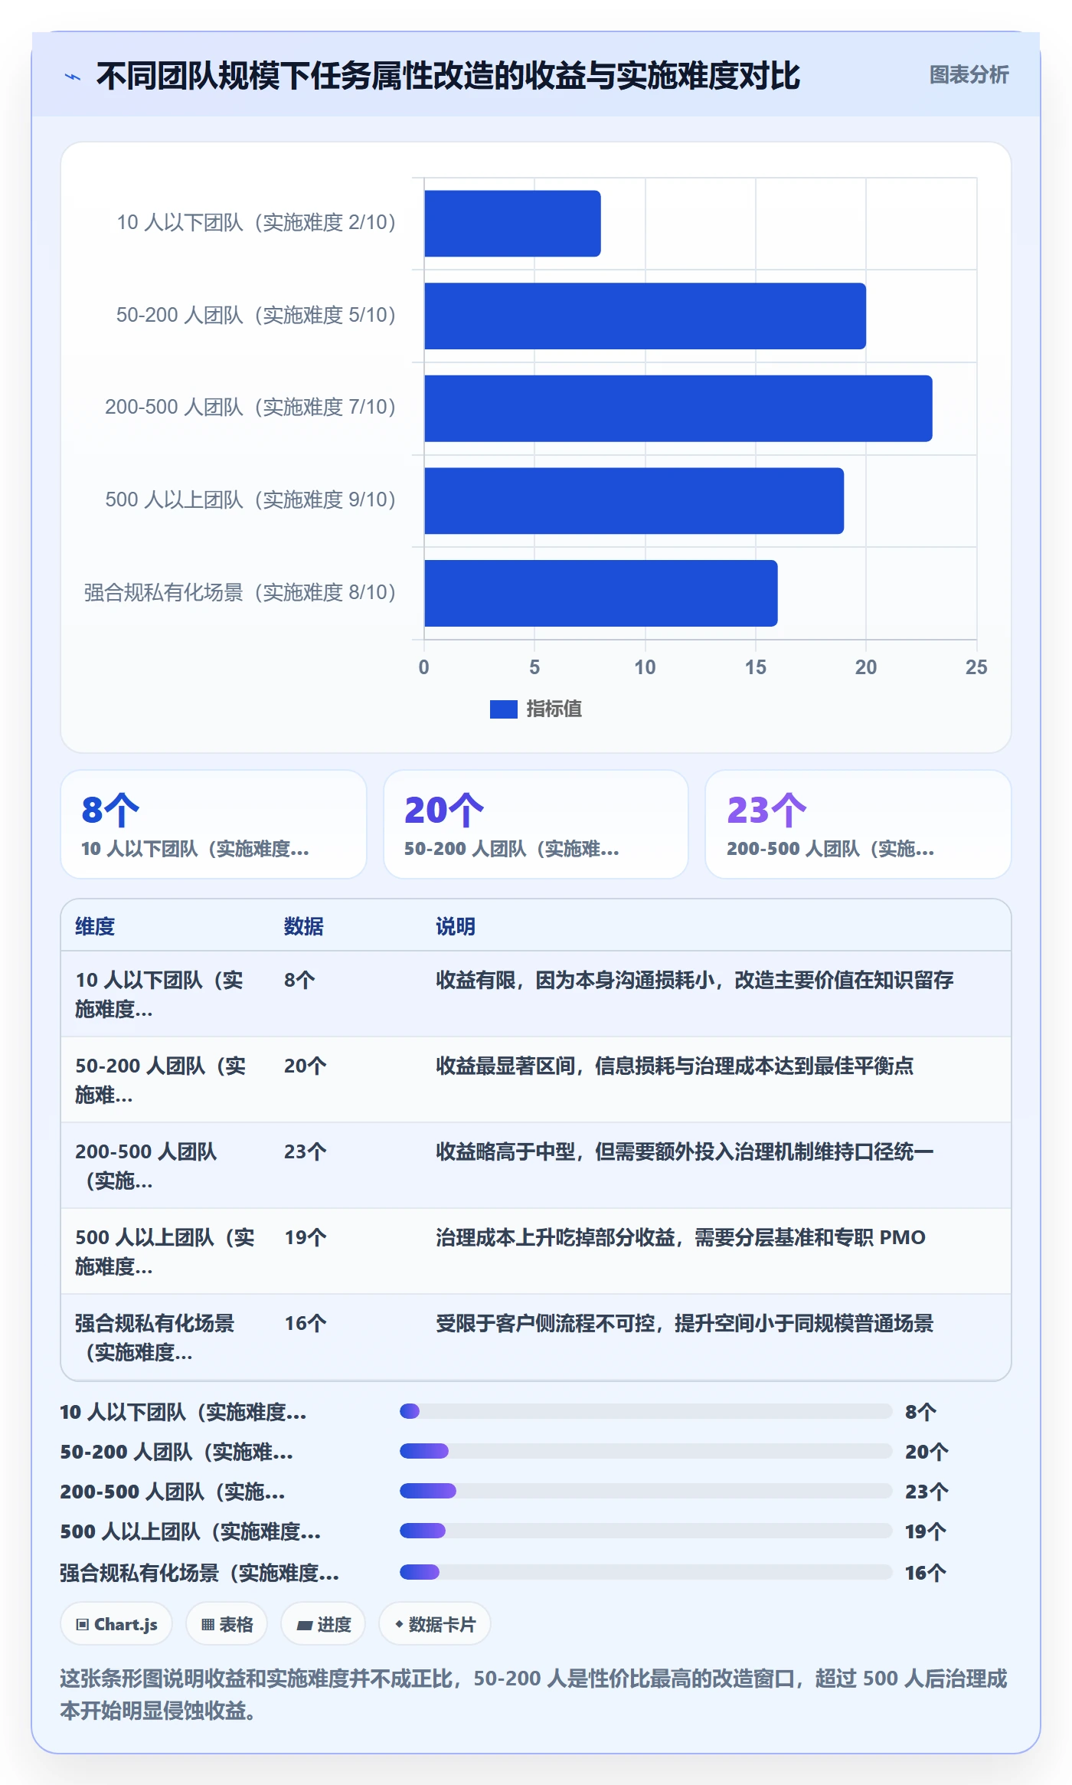Click the progress bar showing 16个

[646, 1572]
